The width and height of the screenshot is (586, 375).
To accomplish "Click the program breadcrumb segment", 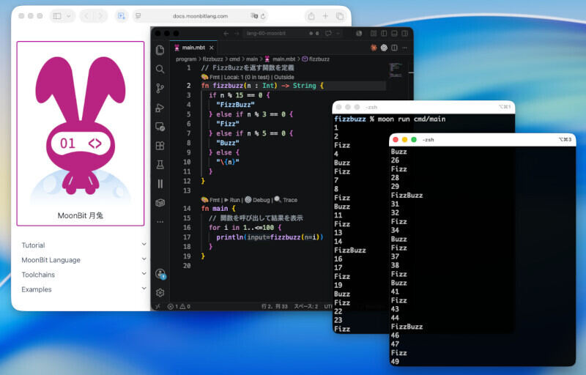I will pyautogui.click(x=186, y=59).
